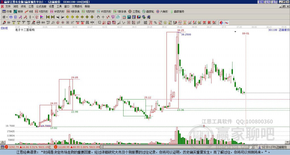Click the save floppy disk icon
290x155 pixels.
pyautogui.click(x=139, y=17)
